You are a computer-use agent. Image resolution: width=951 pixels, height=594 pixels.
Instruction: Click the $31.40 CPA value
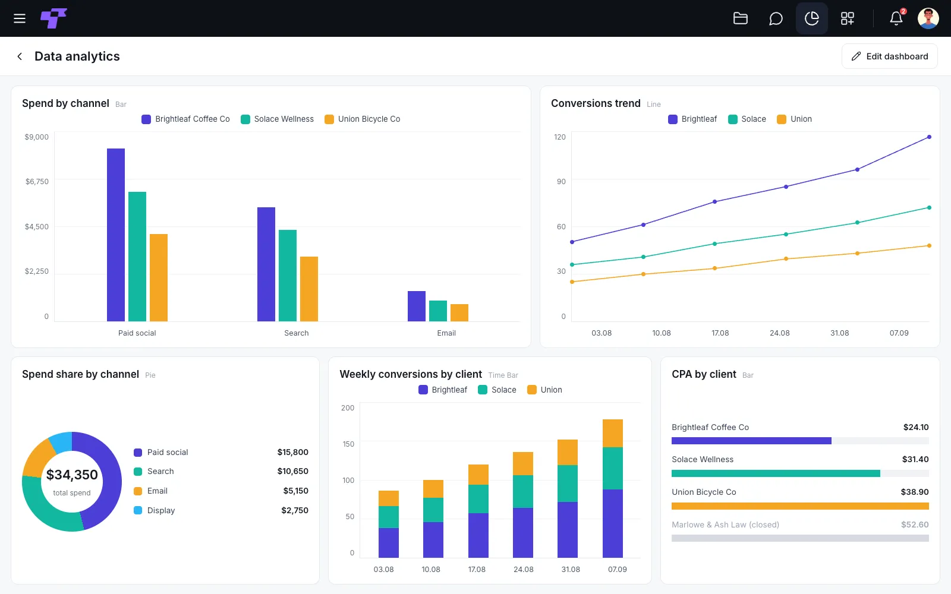pos(915,460)
